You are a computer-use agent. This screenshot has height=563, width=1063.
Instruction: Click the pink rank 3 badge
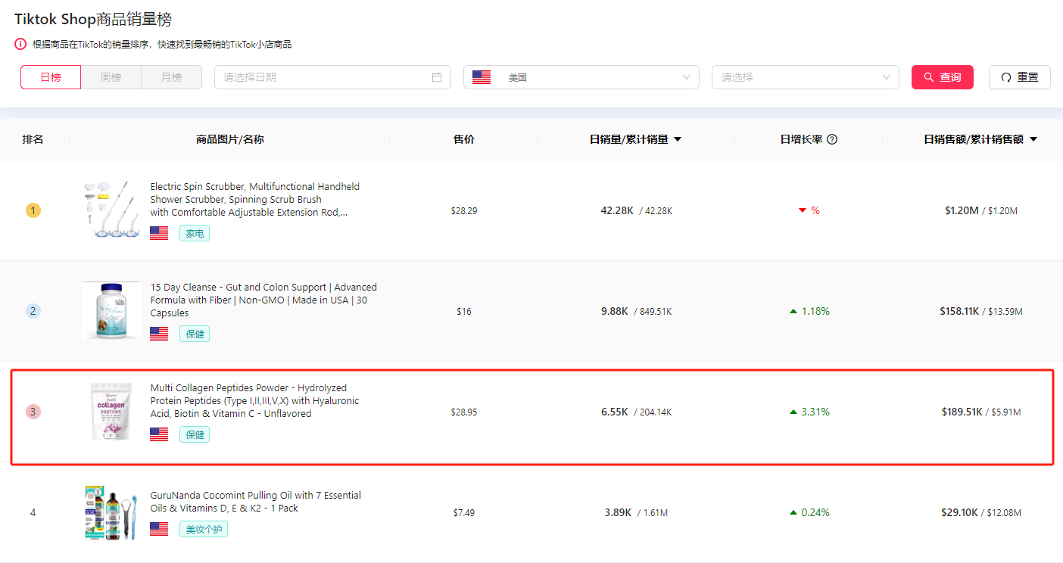pos(33,412)
